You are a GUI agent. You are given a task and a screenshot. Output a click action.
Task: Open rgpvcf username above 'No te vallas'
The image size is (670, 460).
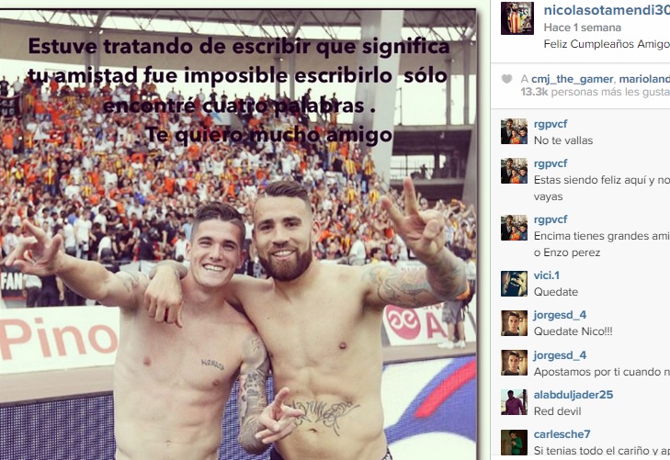[x=551, y=124]
